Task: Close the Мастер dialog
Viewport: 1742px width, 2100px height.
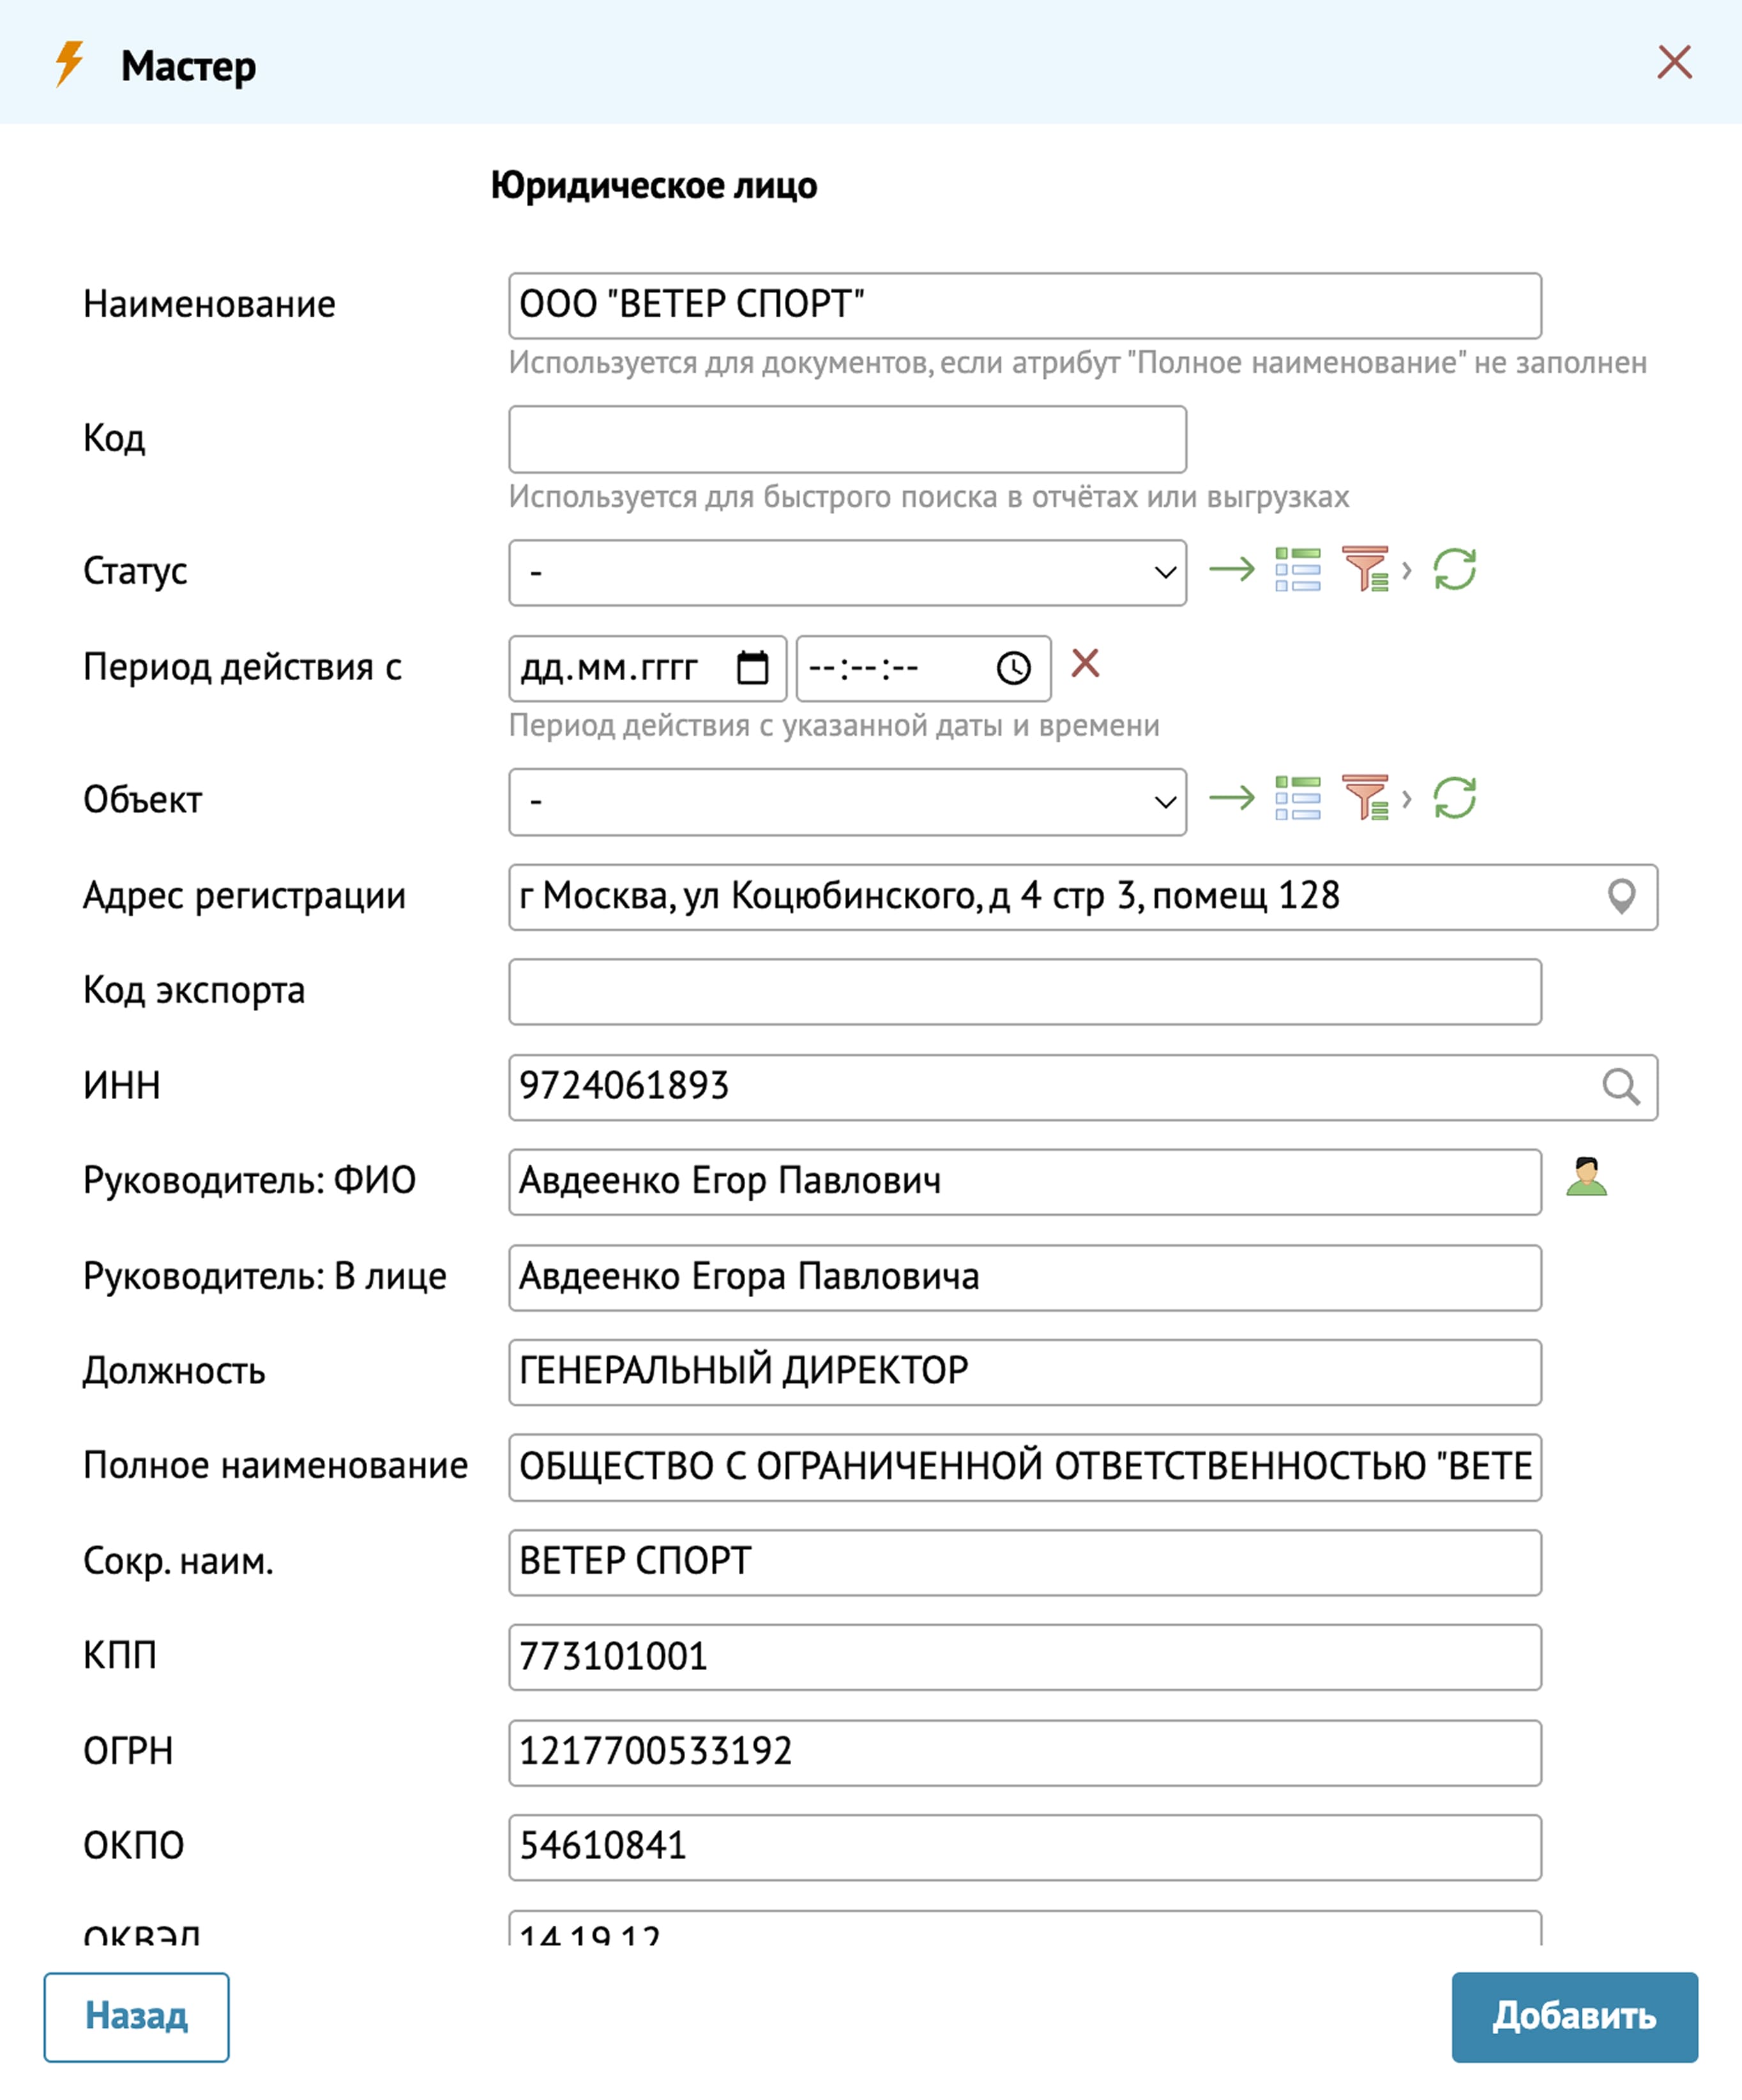Action: pos(1674,62)
